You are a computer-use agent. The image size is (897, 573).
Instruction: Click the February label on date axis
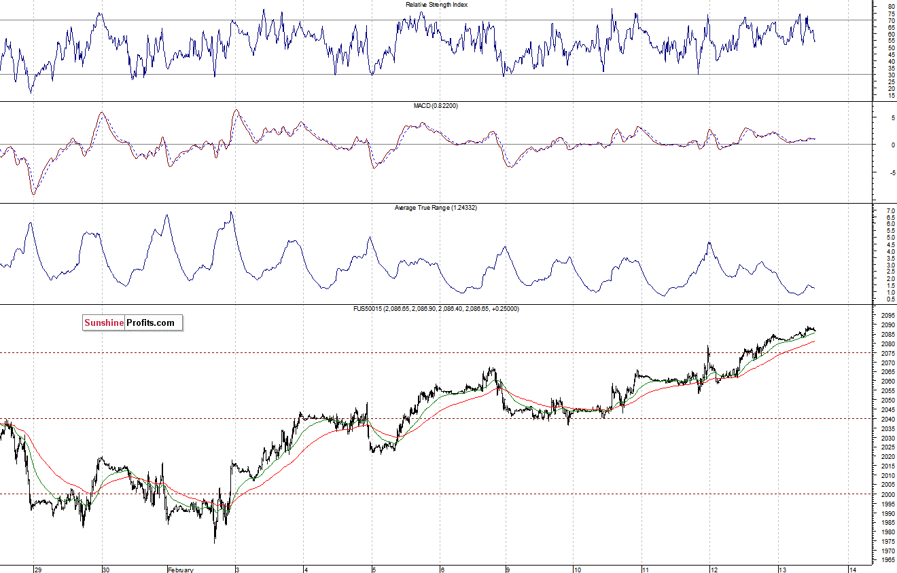pos(180,570)
